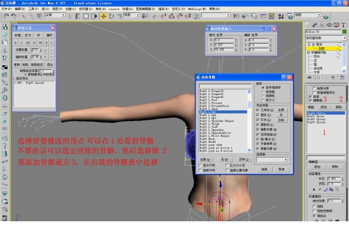Click the Select Object arrow tool
The width and height of the screenshot is (349, 230).
70,16
